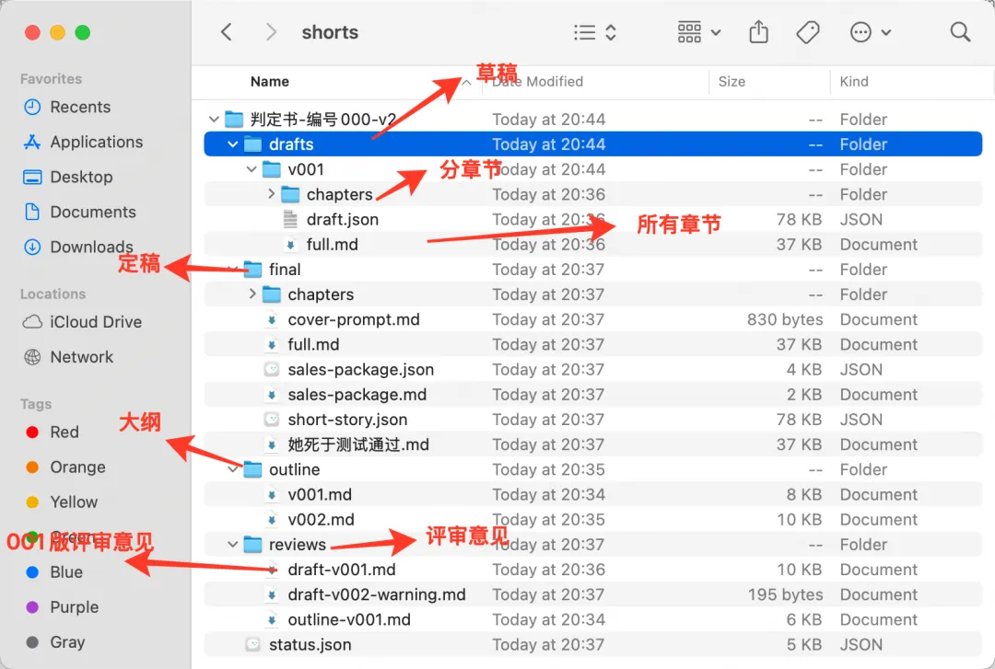Collapse the 判定书-编号000-v2 folder
Image resolution: width=995 pixels, height=669 pixels.
214,120
